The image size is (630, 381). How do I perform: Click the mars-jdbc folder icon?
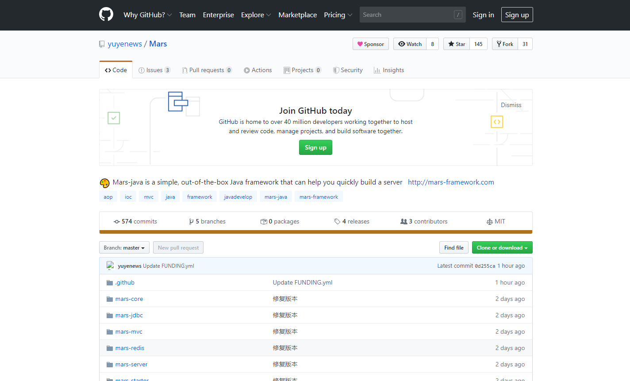(x=110, y=315)
